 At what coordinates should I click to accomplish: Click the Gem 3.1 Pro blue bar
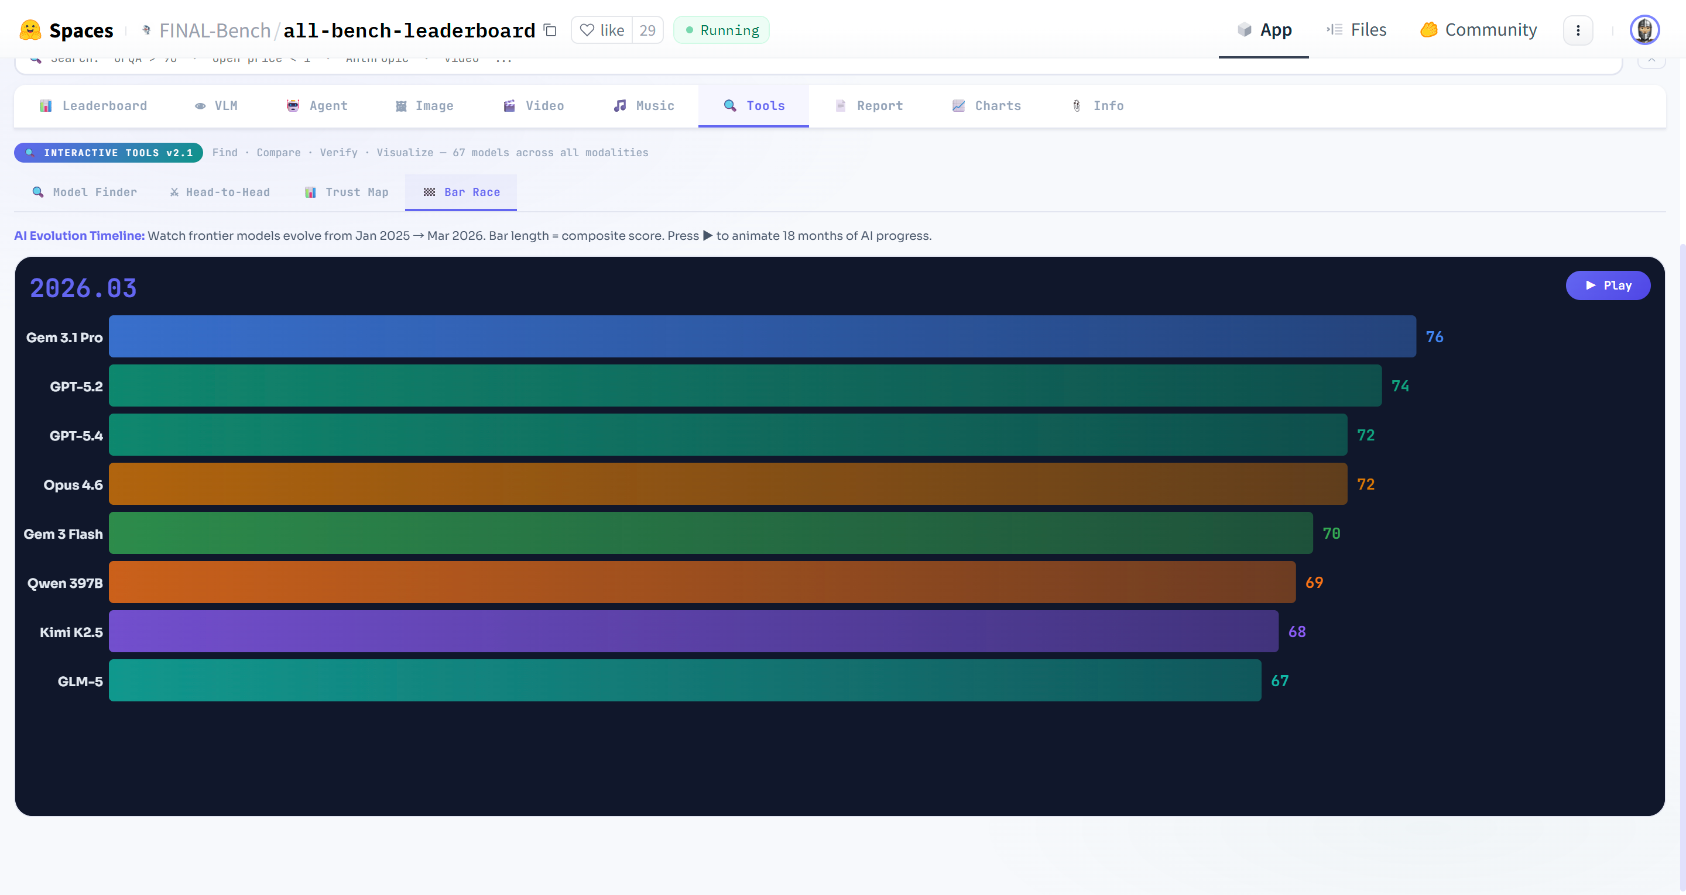coord(762,336)
